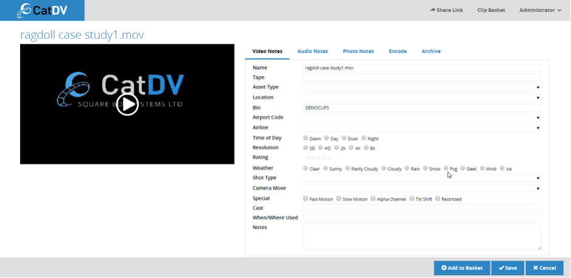
Task: Click the Add to Basket button
Action: click(x=462, y=268)
